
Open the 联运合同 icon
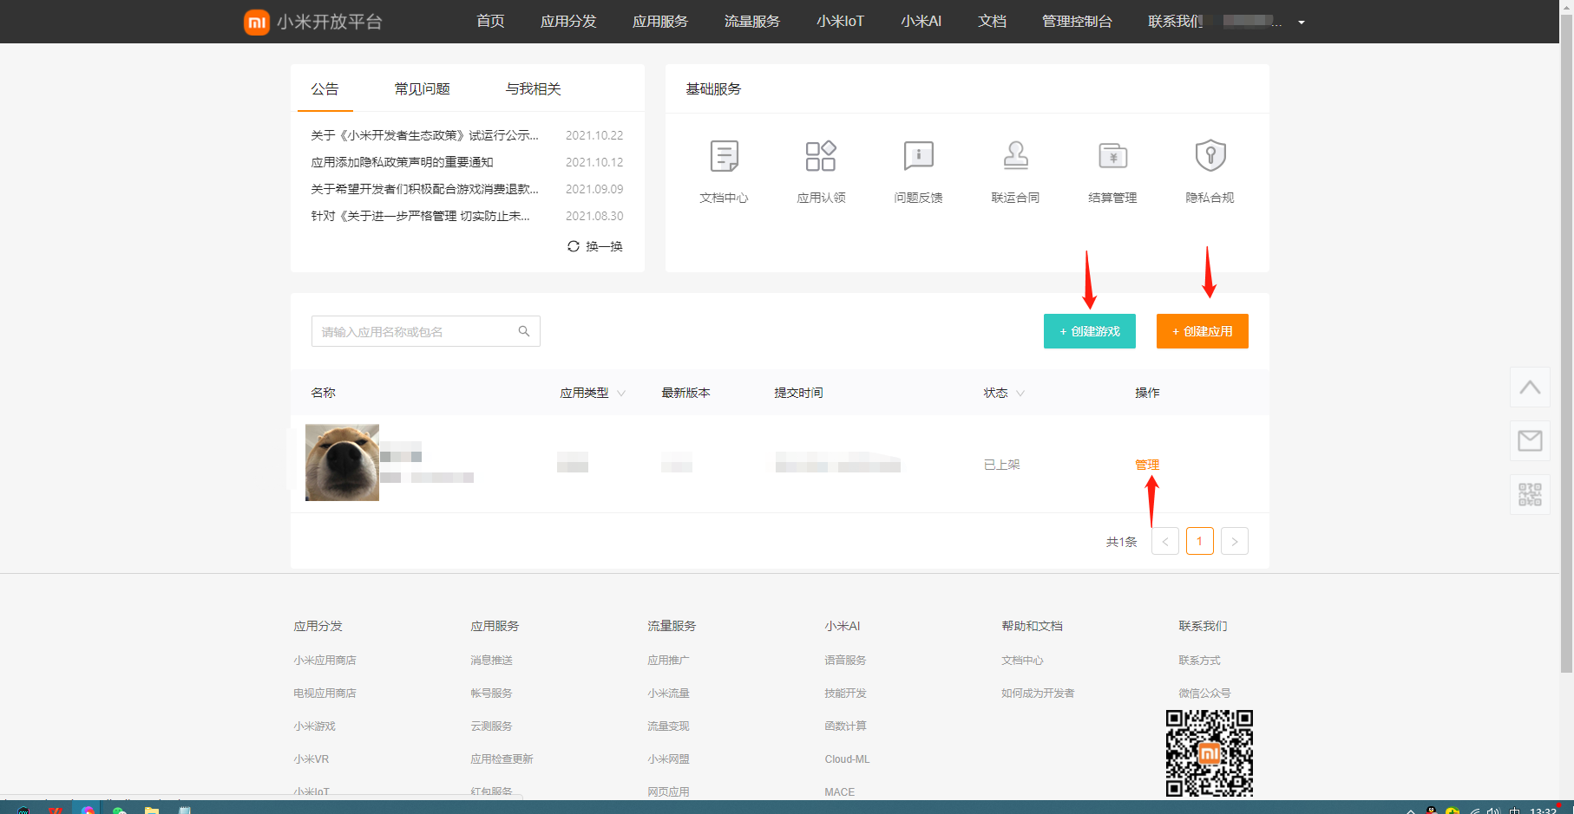click(1015, 156)
